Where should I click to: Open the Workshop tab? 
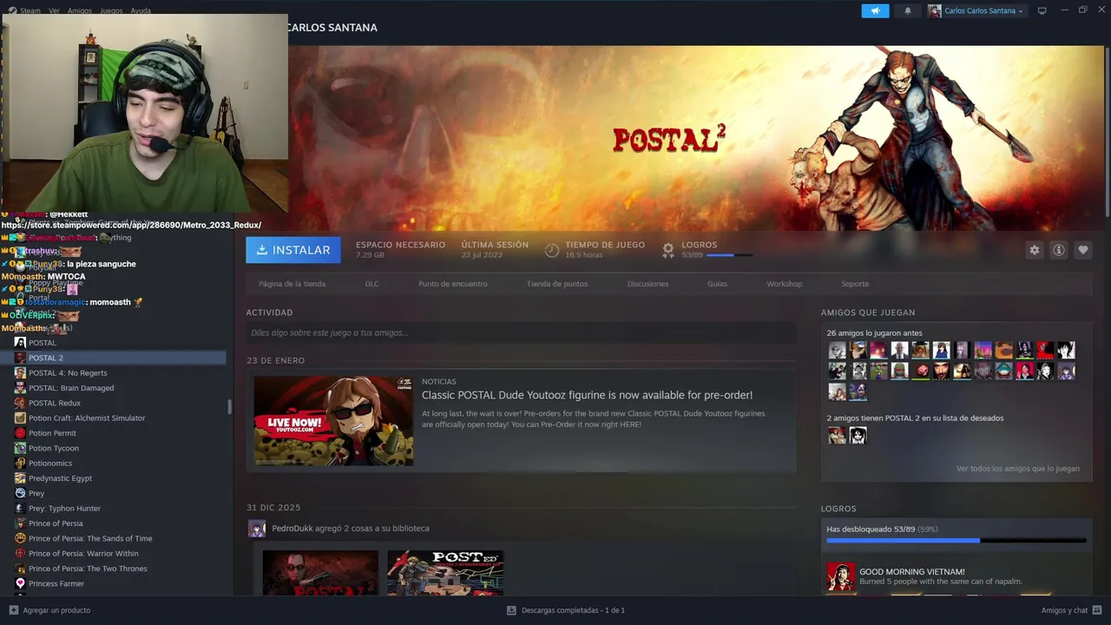tap(784, 284)
